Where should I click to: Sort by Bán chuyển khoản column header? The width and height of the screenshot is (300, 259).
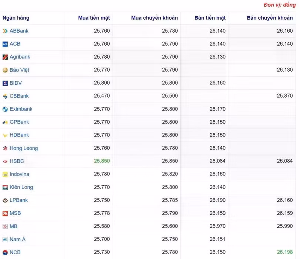click(270, 18)
